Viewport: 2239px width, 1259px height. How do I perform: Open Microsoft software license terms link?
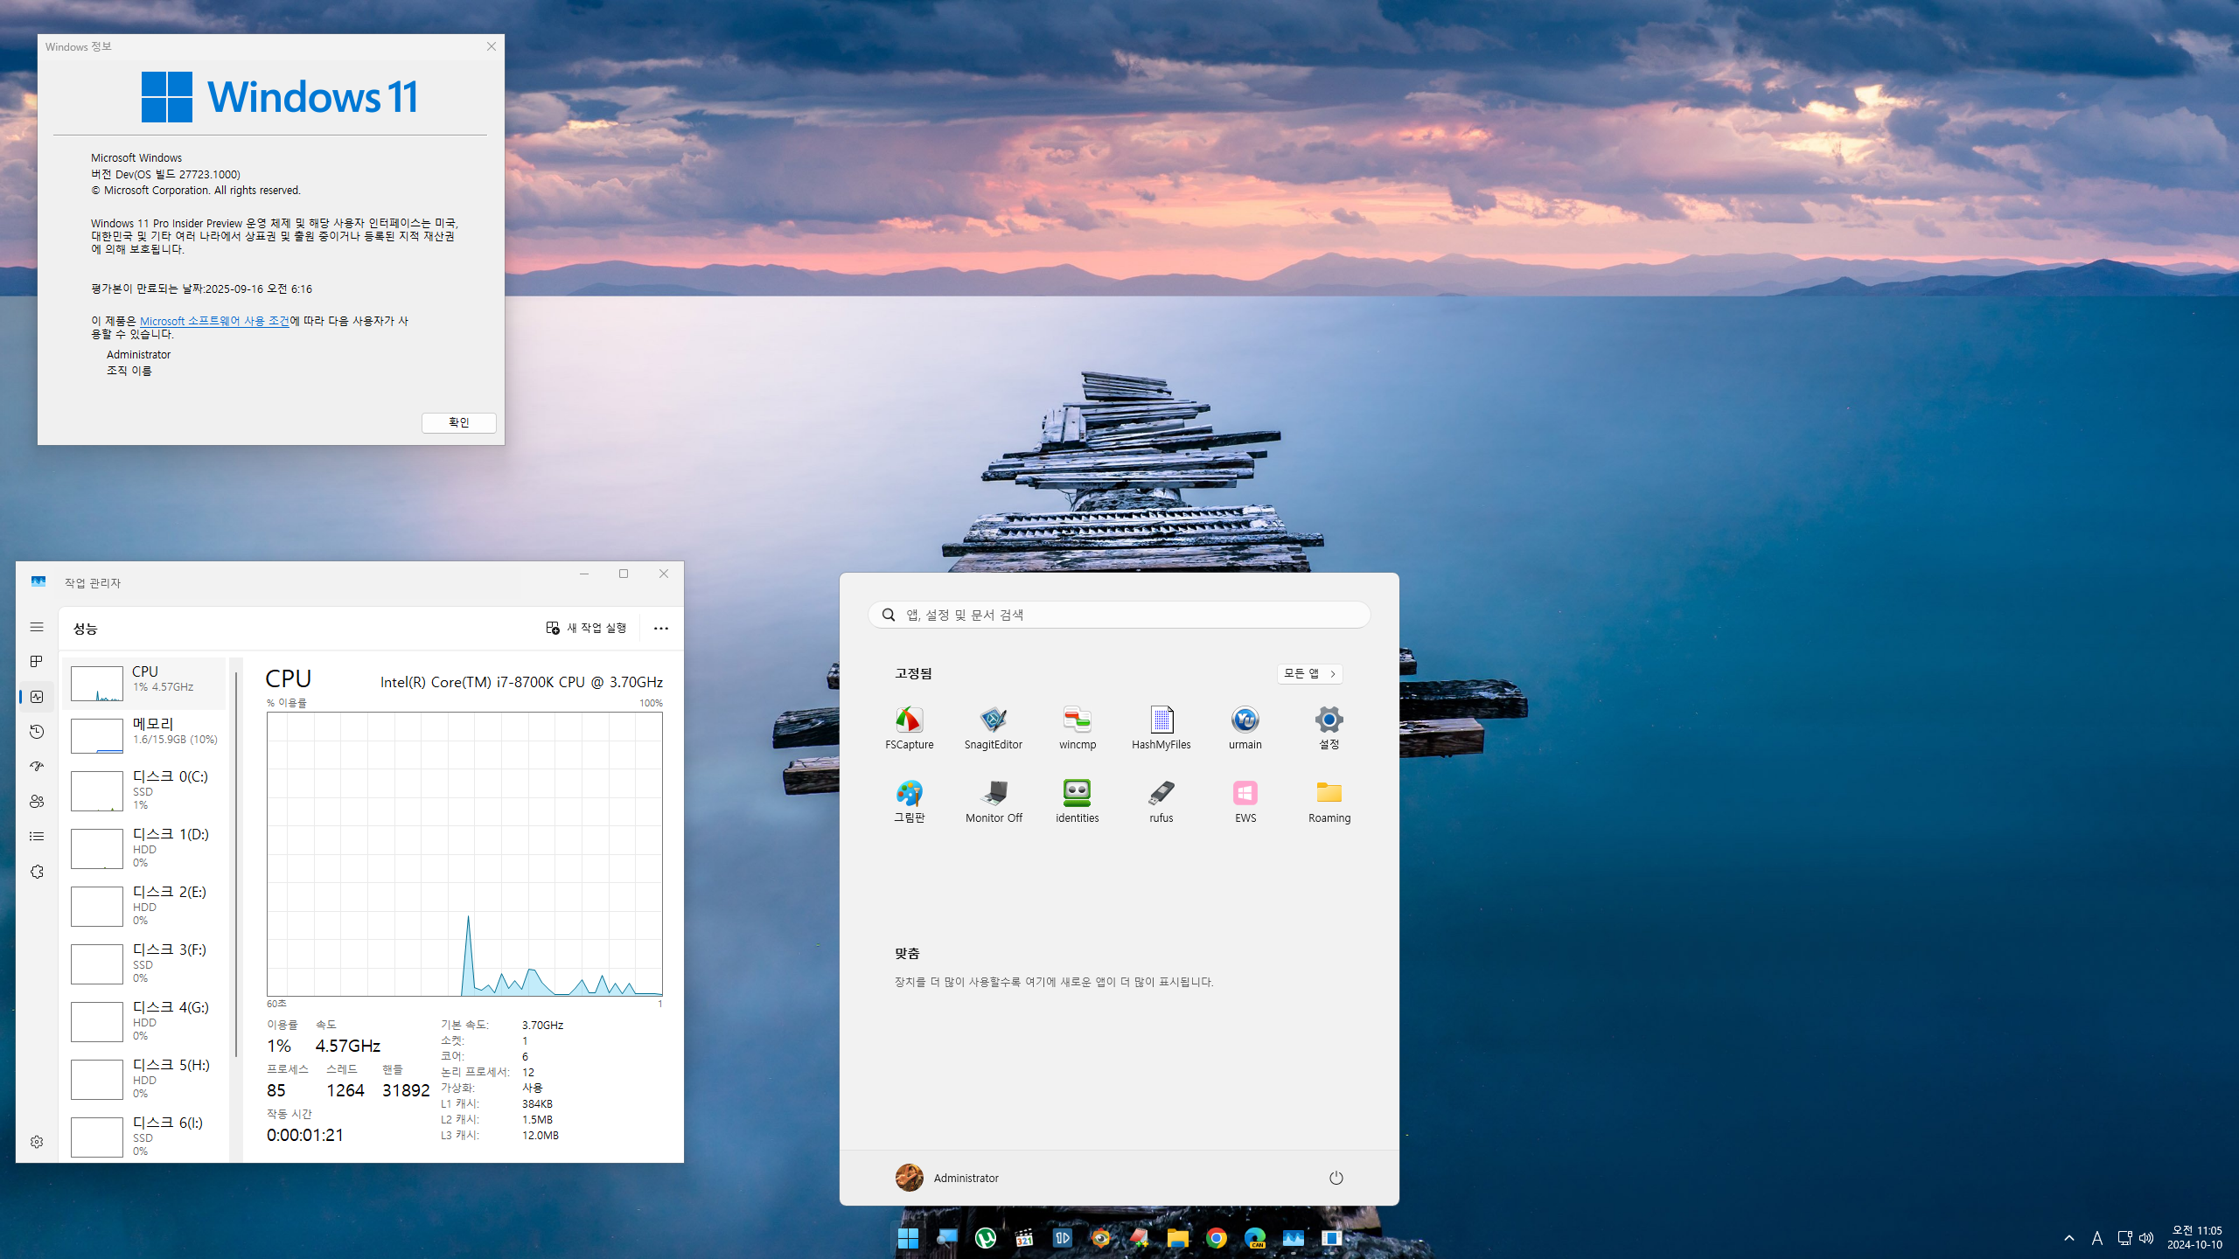point(214,321)
